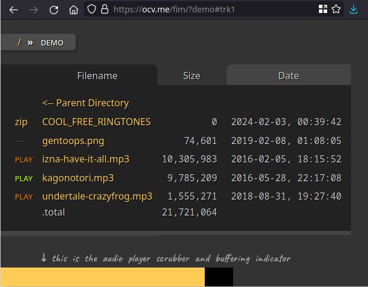Click the padlock site security icon
Screen dimensions: 368x287
pos(105,9)
